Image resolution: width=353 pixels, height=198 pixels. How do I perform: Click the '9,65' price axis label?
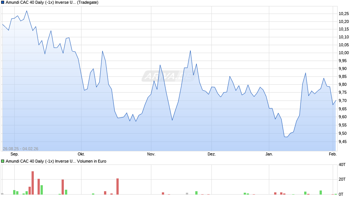pyautogui.click(x=342, y=109)
